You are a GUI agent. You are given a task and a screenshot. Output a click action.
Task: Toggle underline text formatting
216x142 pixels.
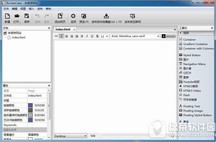92,36
